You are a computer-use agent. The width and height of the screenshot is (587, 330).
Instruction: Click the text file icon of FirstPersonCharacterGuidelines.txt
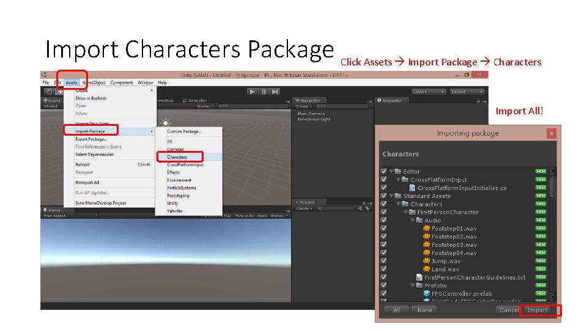(x=419, y=277)
